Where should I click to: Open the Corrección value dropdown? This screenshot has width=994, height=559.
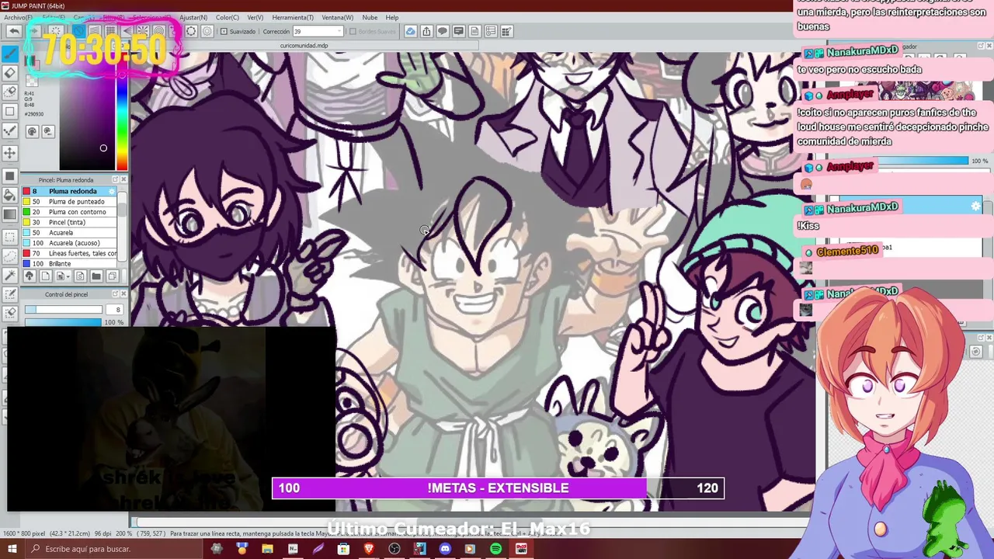click(x=339, y=31)
